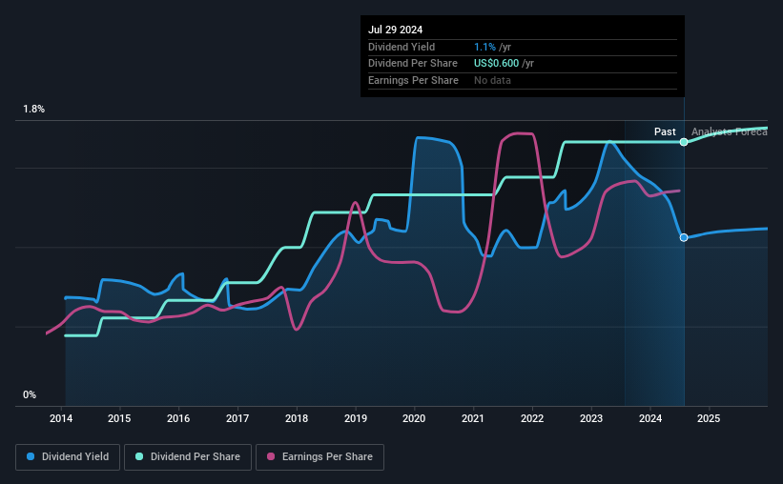The image size is (783, 484).
Task: Click the Earnings Per Share row label in tooltip
Action: [x=414, y=80]
